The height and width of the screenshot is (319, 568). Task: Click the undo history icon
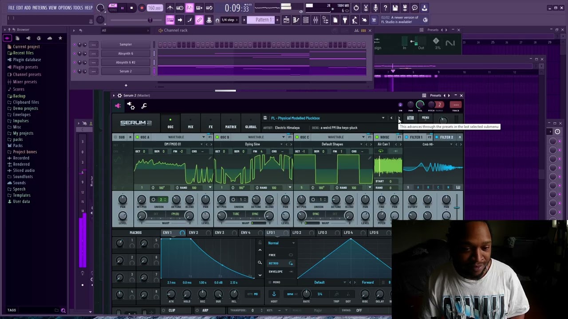[356, 8]
